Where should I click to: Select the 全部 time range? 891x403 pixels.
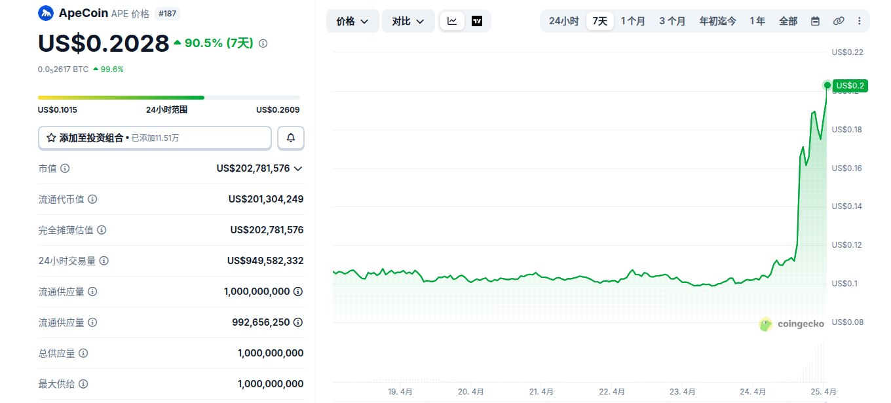tap(788, 21)
